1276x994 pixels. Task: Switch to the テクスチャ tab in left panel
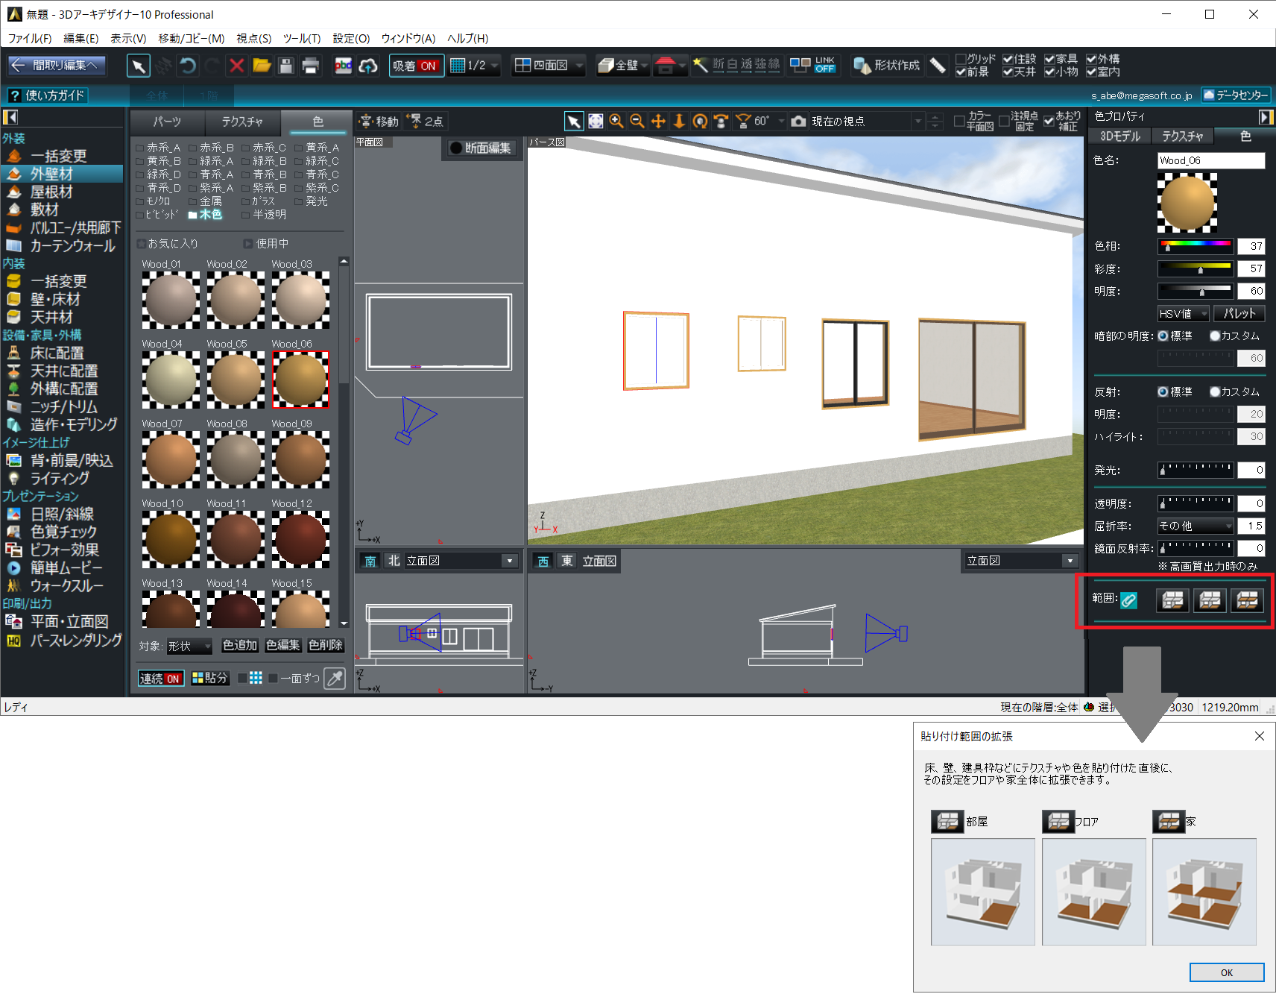(x=242, y=122)
